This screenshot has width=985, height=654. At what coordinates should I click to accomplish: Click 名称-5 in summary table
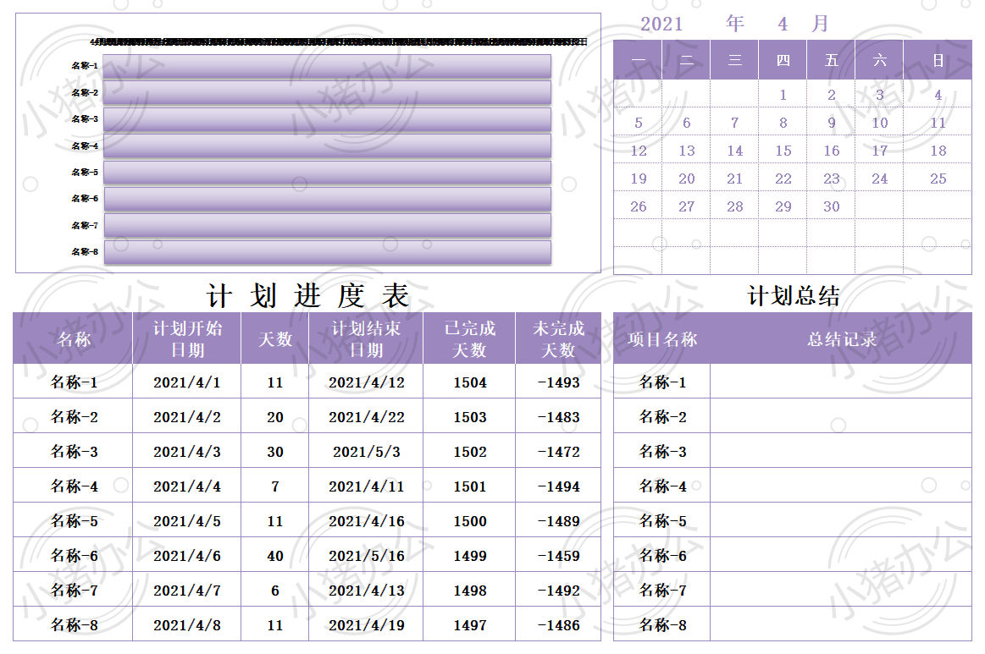[662, 521]
